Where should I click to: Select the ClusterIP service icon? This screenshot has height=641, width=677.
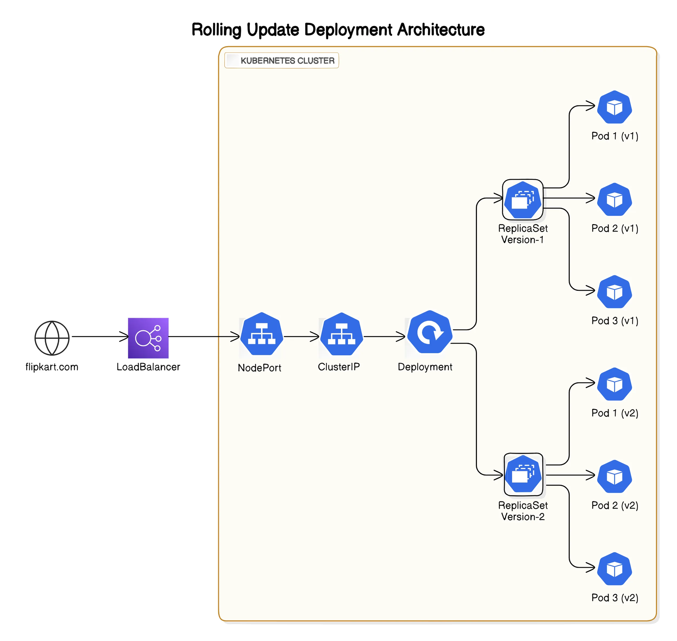click(342, 334)
